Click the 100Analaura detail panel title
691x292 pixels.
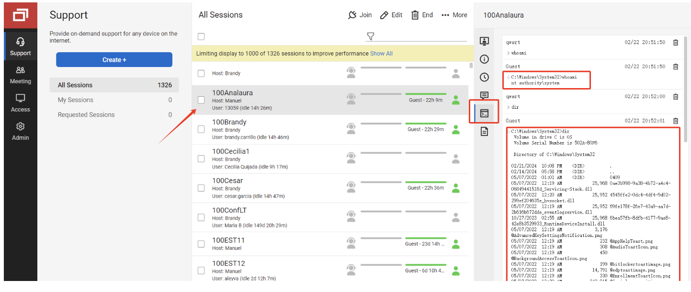click(x=503, y=15)
